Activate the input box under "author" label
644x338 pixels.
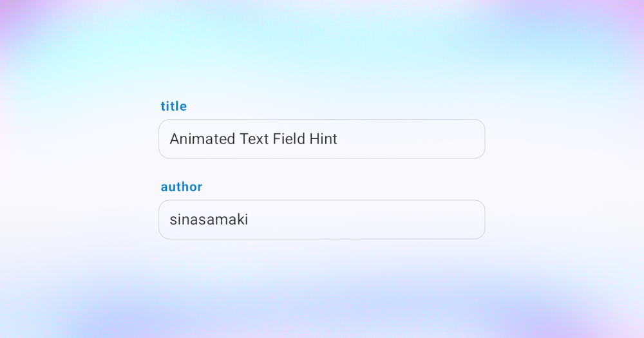tap(321, 220)
